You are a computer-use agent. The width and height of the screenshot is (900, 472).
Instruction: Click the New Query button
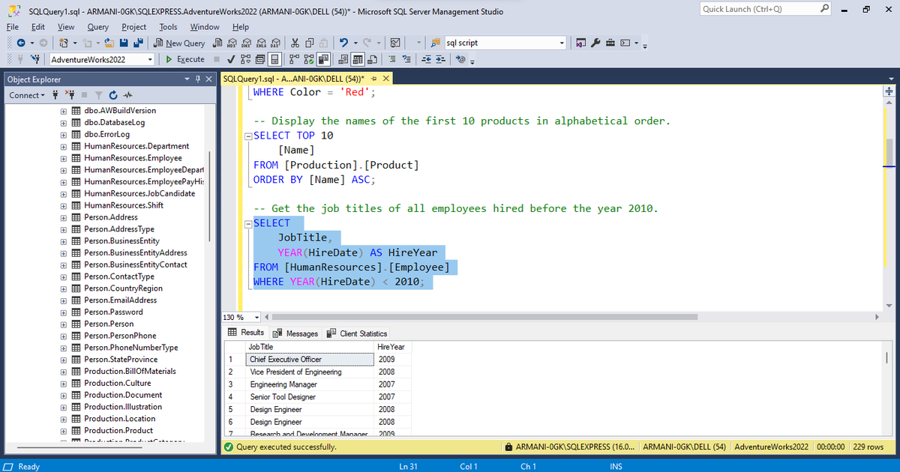[179, 43]
